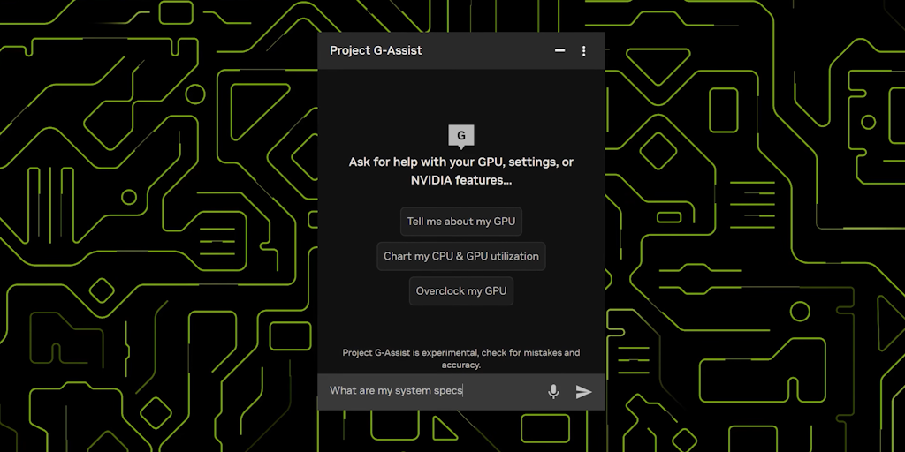
Task: Click the G speech bubble logo
Action: click(461, 137)
